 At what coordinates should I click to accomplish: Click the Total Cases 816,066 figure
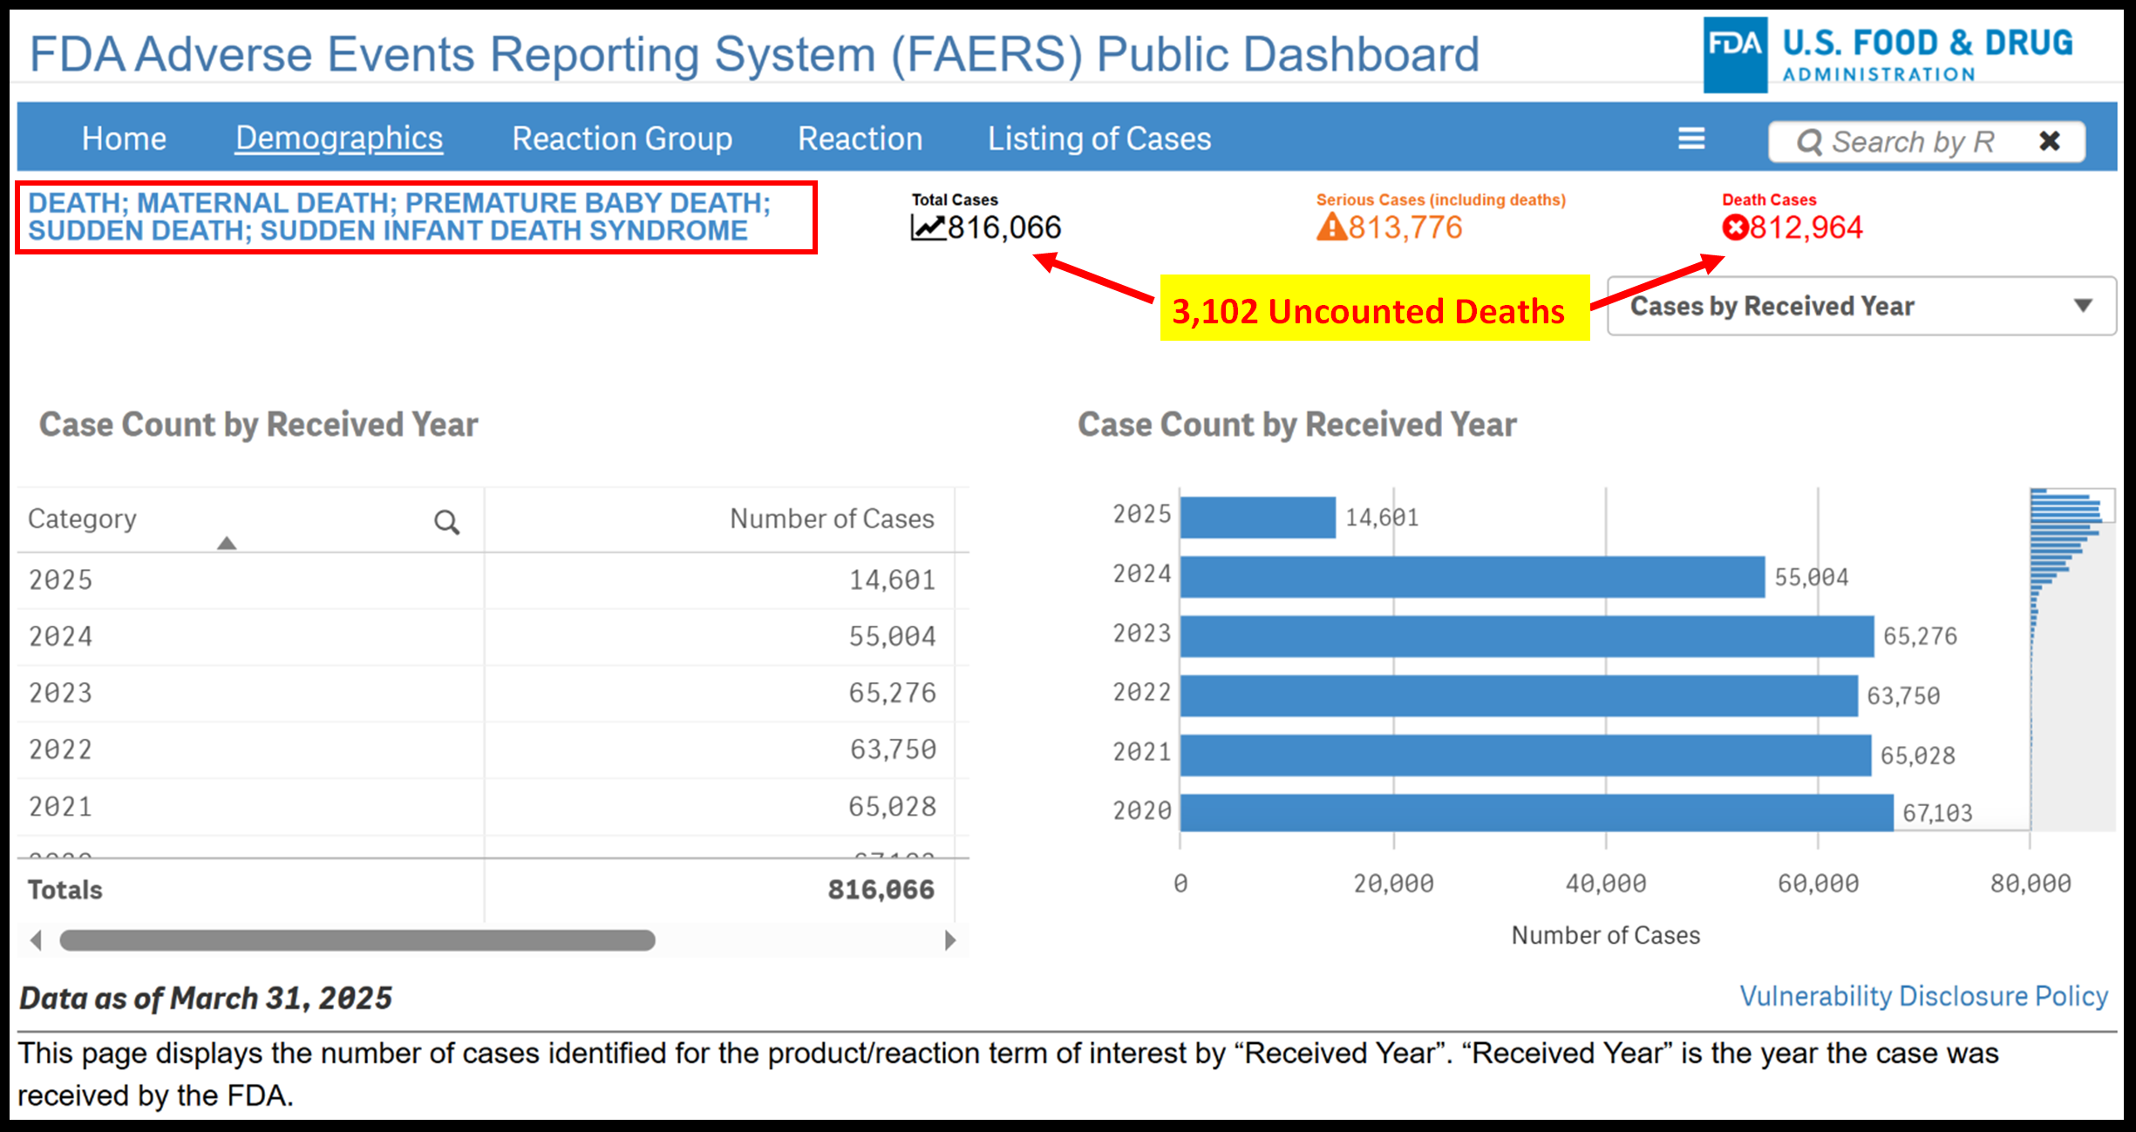[1004, 228]
